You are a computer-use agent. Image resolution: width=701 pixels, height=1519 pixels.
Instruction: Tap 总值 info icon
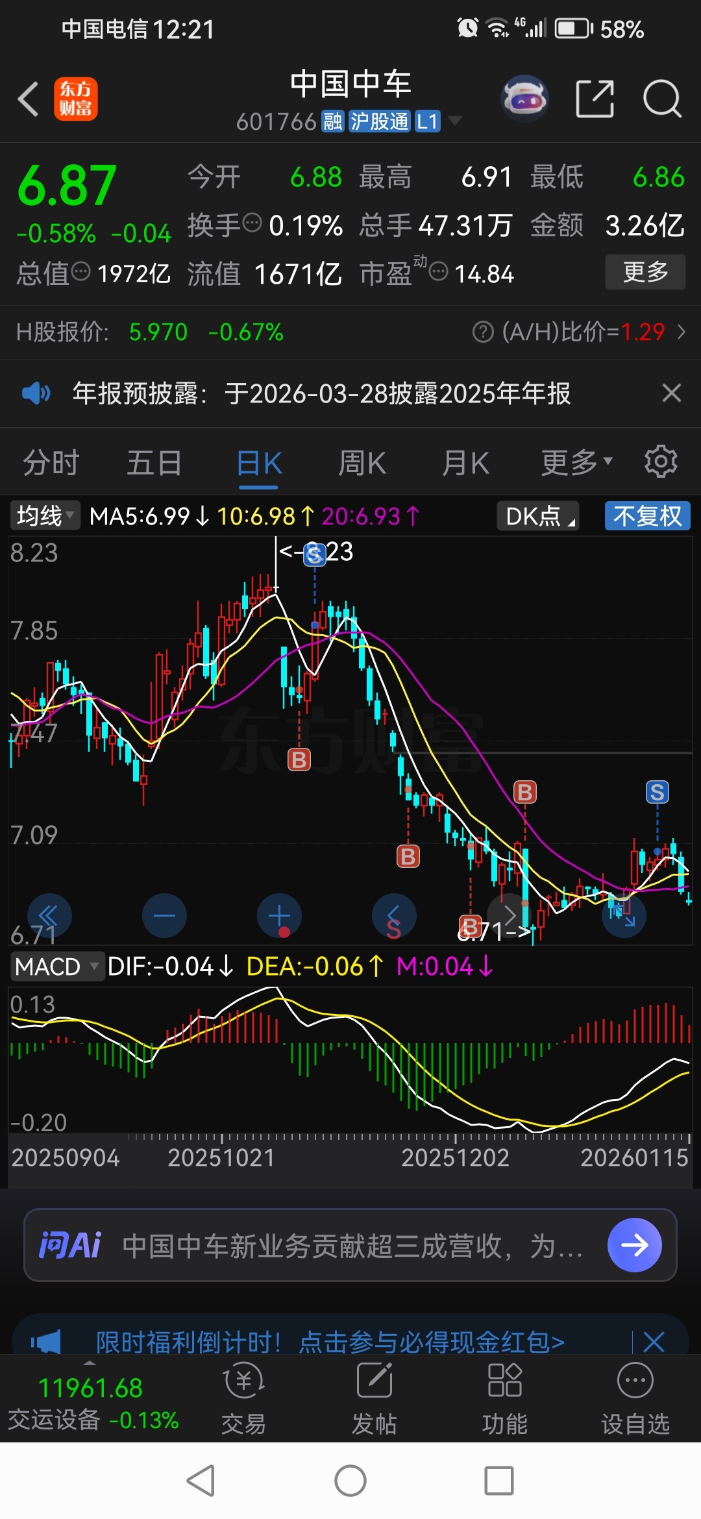coord(80,271)
